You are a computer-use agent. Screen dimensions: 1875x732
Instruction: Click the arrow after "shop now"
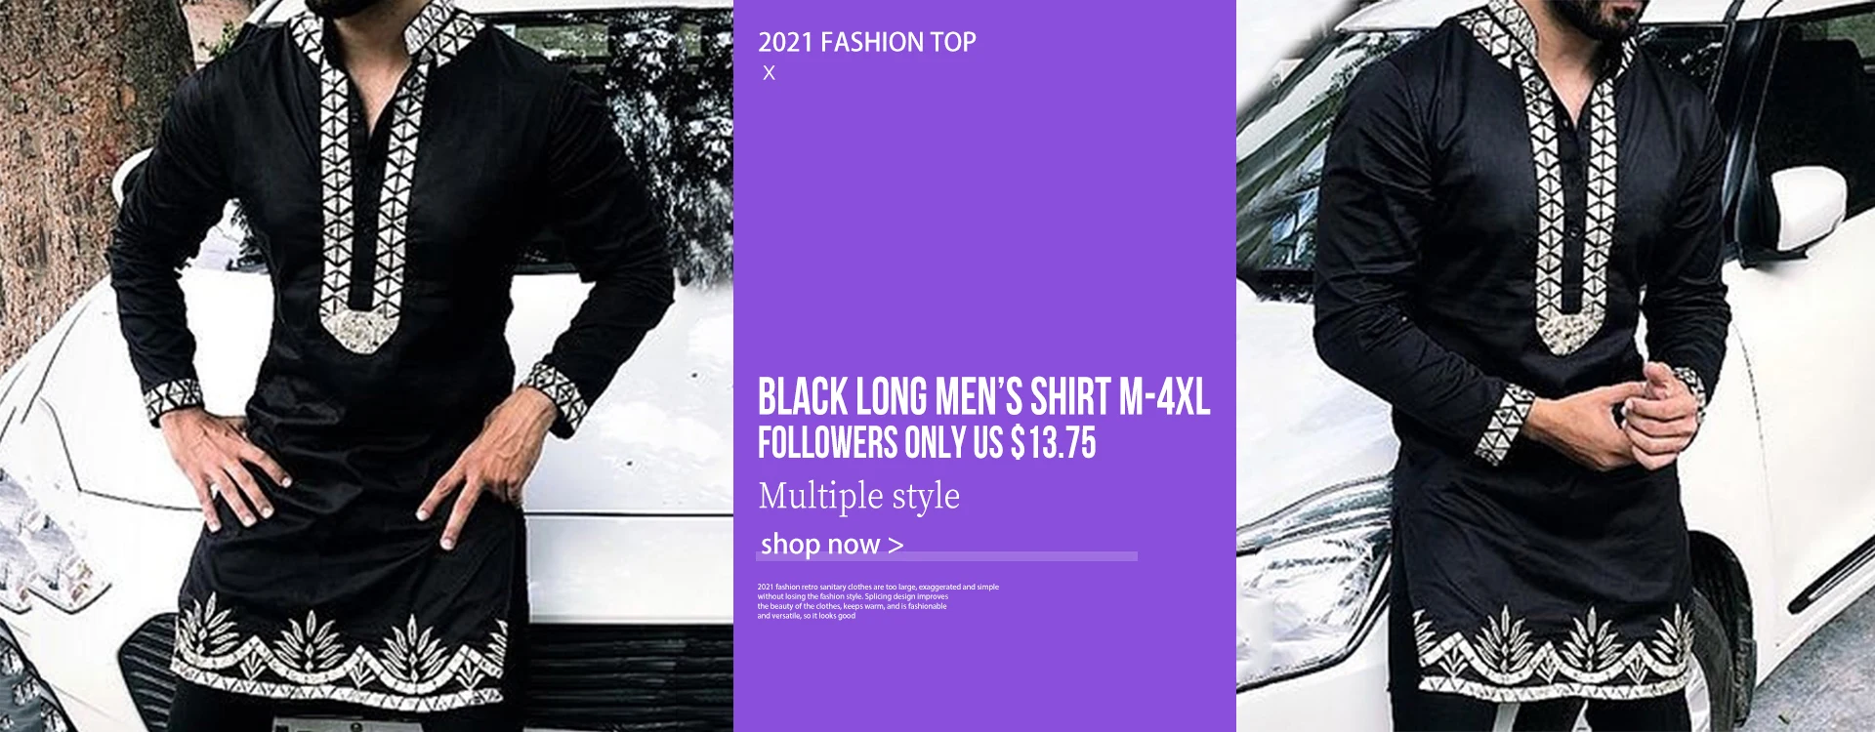896,546
